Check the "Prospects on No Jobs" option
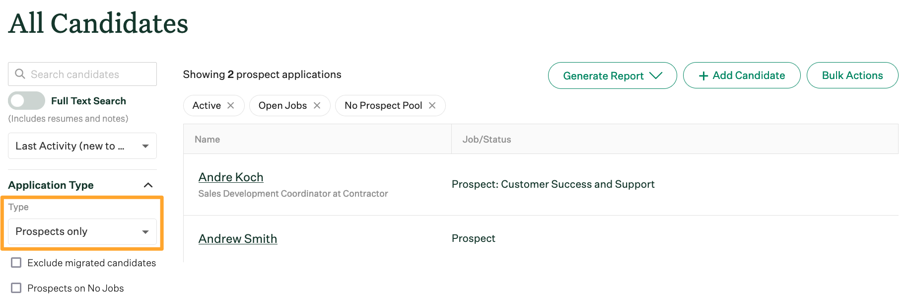This screenshot has height=301, width=910. (16, 288)
